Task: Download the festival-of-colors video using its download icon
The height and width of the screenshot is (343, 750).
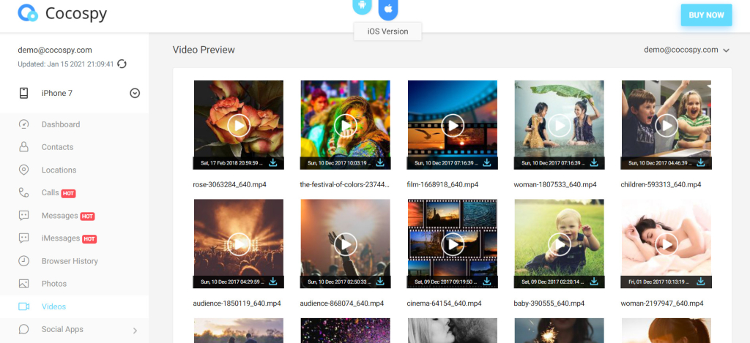Action: click(x=380, y=162)
